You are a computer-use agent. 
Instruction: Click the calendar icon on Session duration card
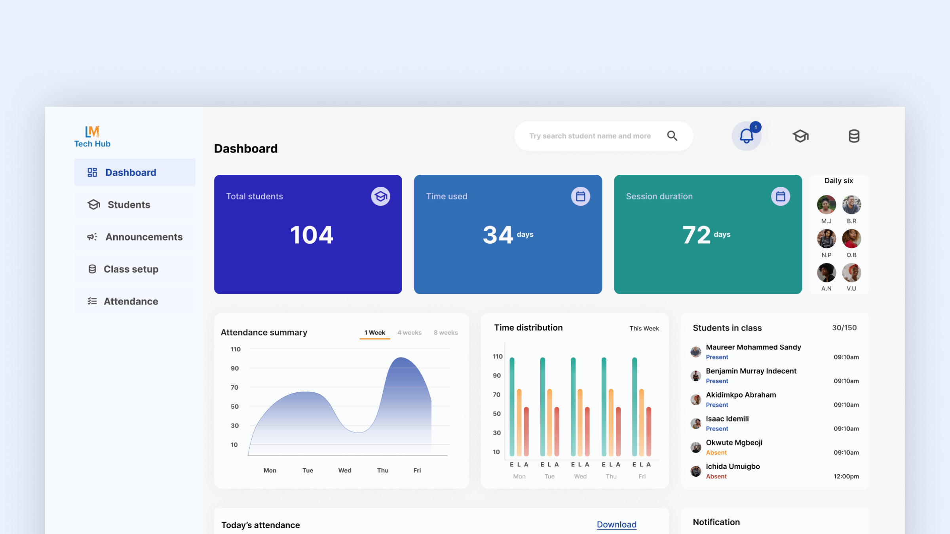point(780,196)
